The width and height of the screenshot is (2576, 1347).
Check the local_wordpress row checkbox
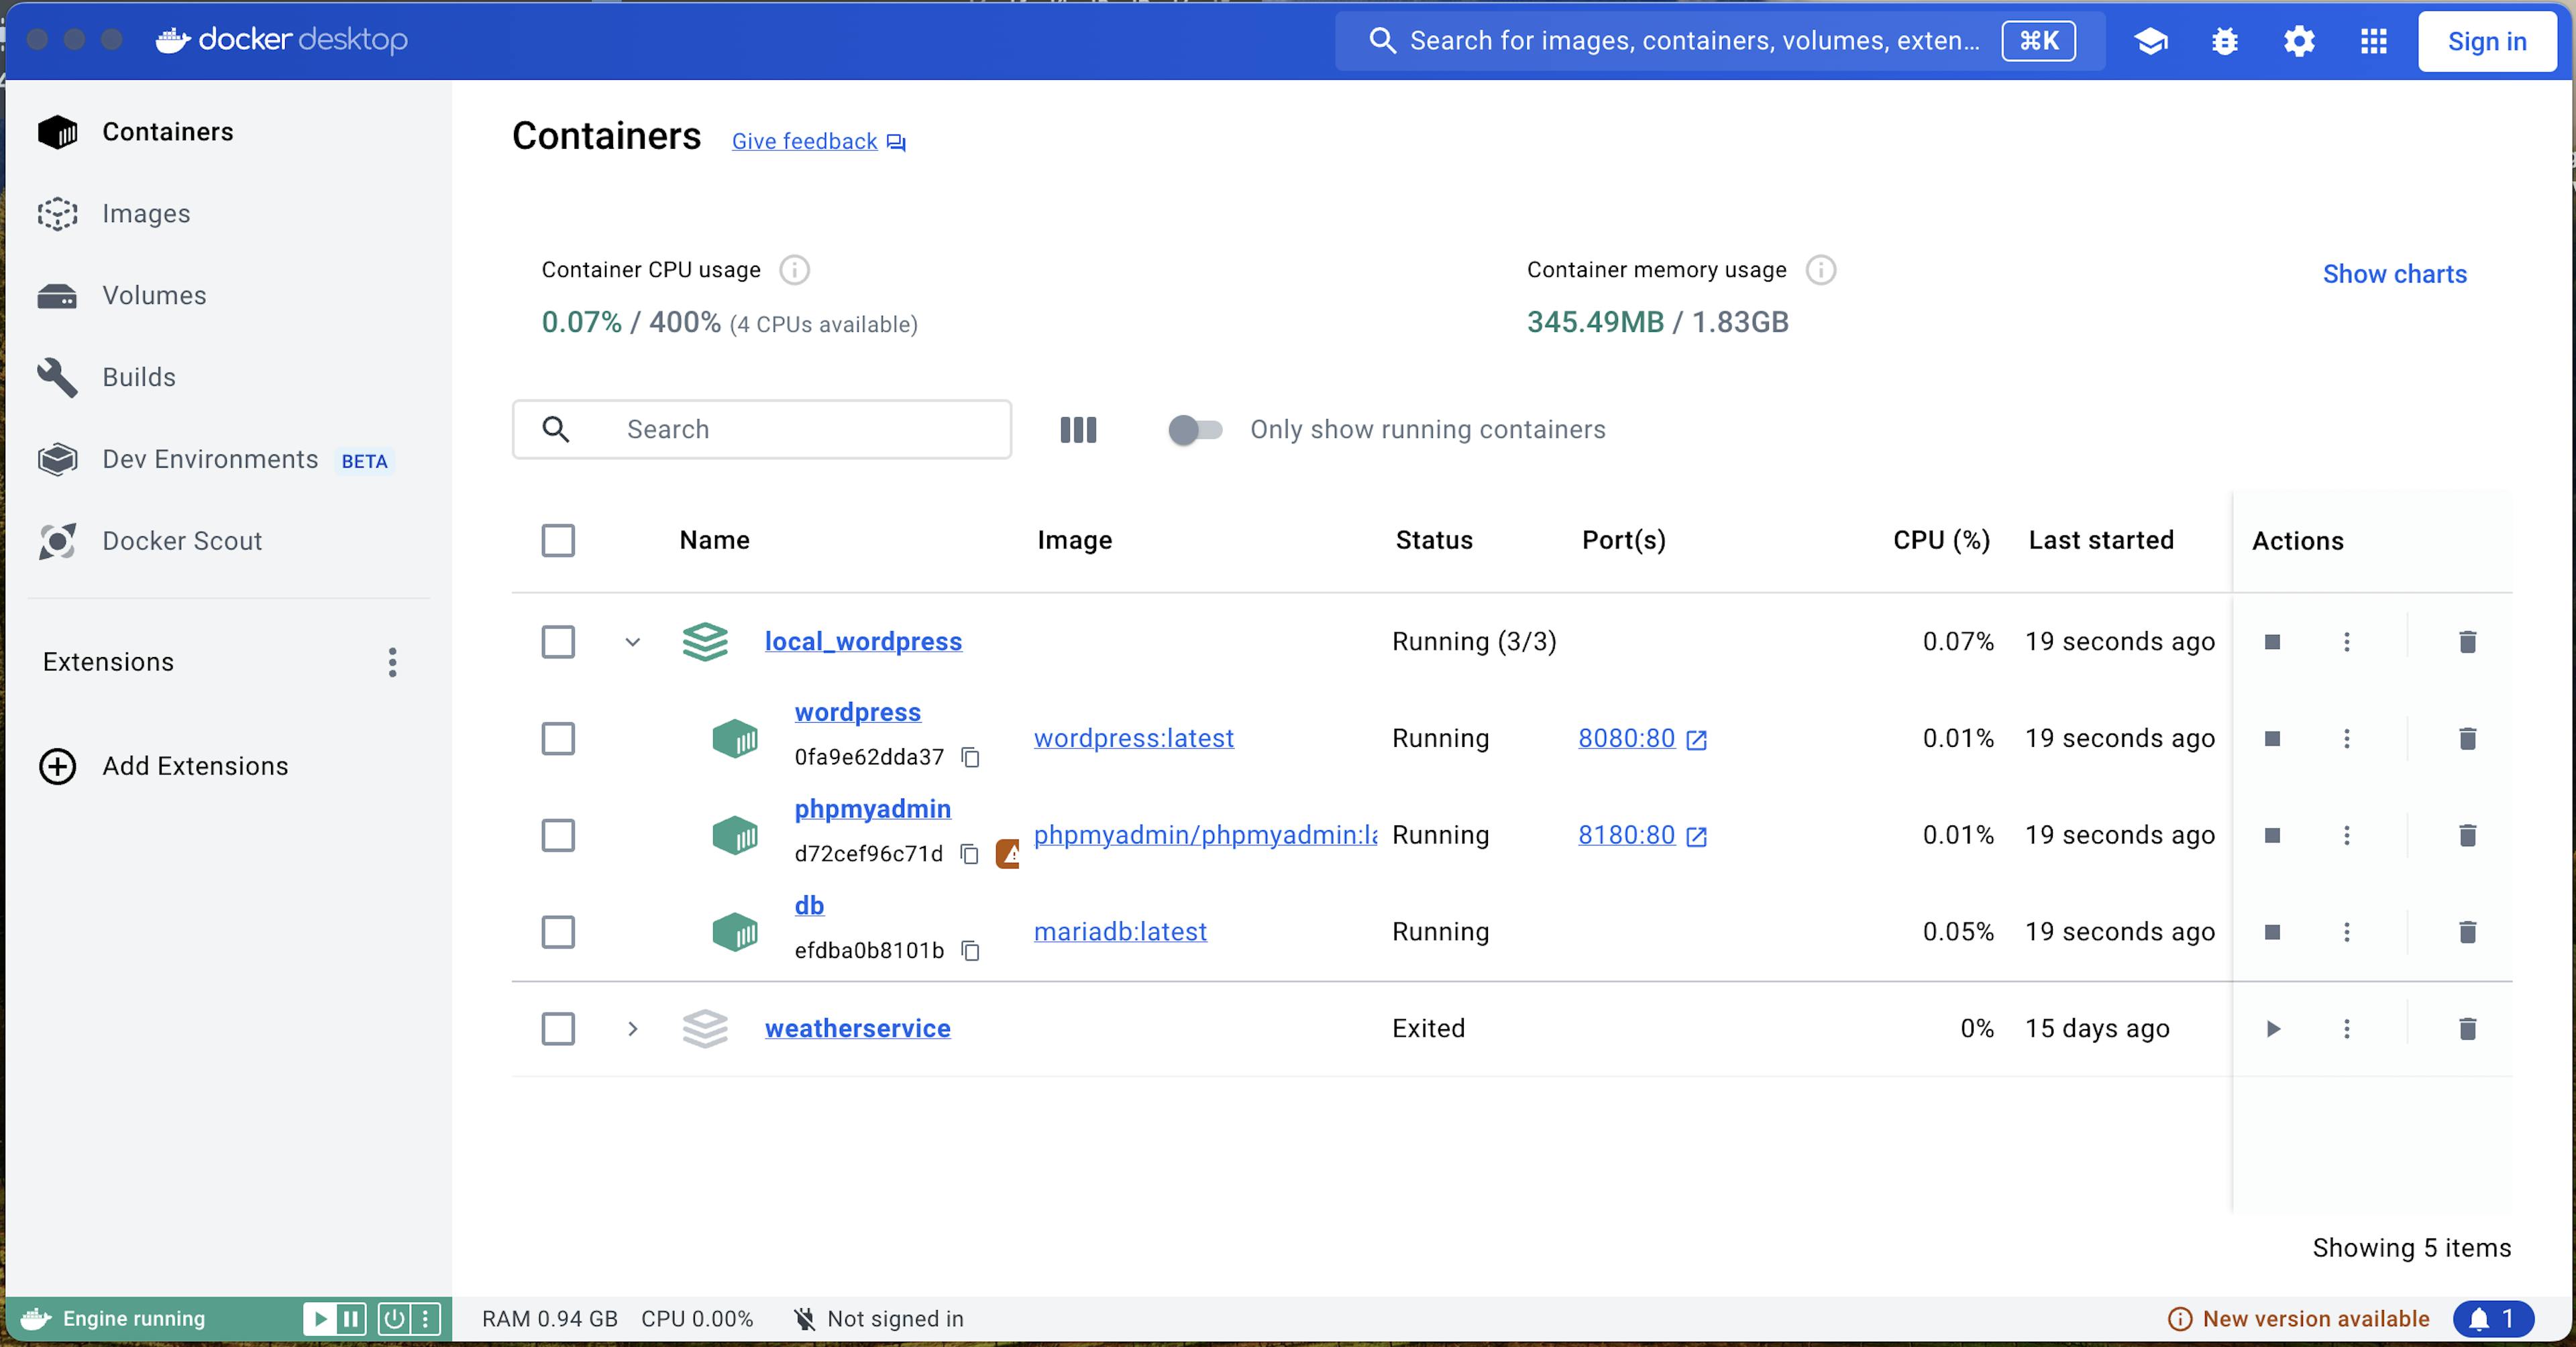point(558,642)
